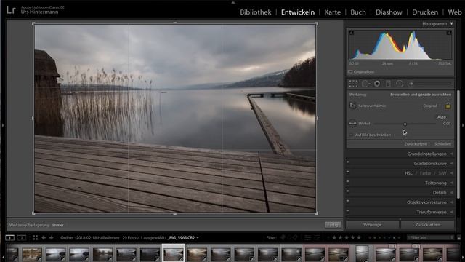
Task: Expand the Gradationskurve panel
Action: pyautogui.click(x=452, y=164)
